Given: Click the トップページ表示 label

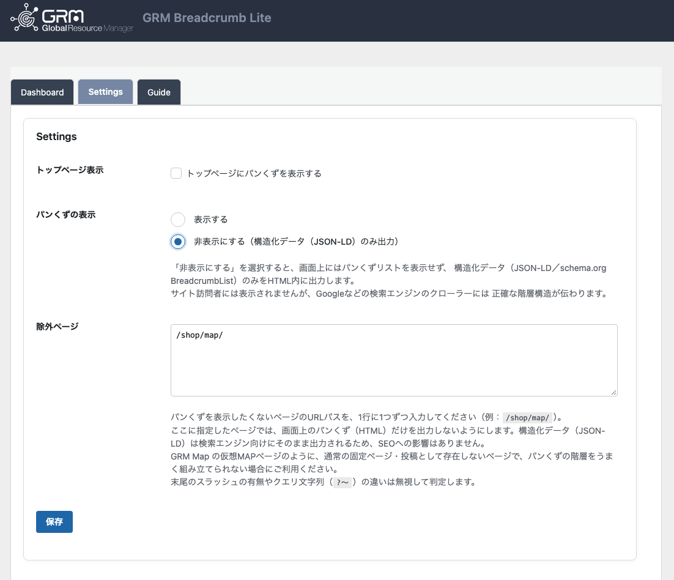Looking at the screenshot, I should click(70, 170).
